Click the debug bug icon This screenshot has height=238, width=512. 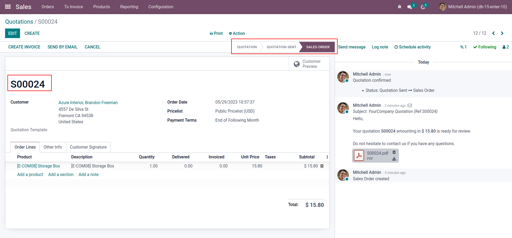point(399,7)
